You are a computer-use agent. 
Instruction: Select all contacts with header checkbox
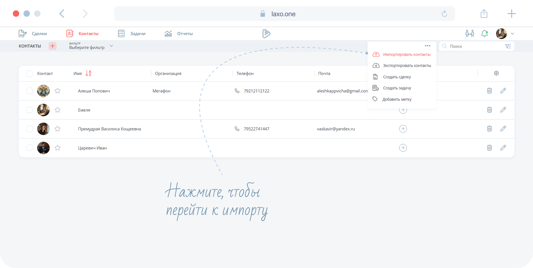click(29, 74)
